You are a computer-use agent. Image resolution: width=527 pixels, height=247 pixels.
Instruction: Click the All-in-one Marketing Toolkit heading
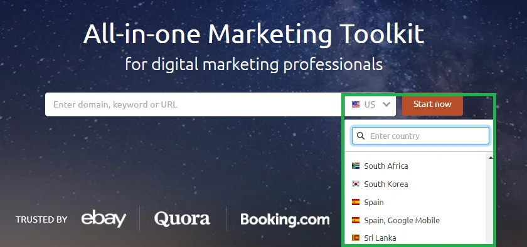(x=253, y=34)
